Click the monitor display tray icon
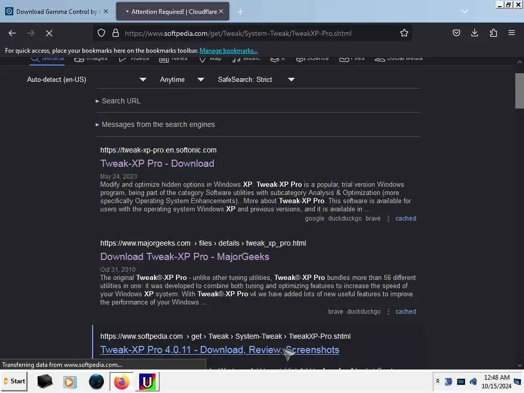 [x=461, y=382]
